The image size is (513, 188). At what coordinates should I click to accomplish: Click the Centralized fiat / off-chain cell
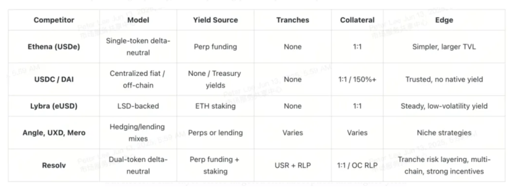138,79
